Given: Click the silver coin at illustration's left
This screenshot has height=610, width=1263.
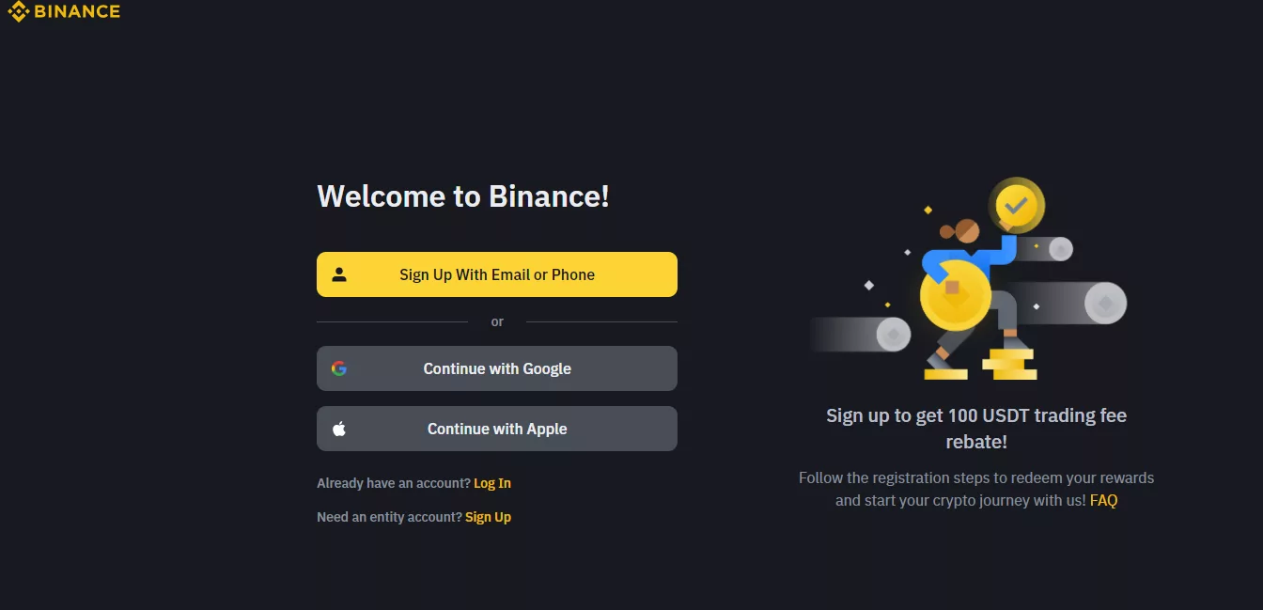Looking at the screenshot, I should click(893, 335).
